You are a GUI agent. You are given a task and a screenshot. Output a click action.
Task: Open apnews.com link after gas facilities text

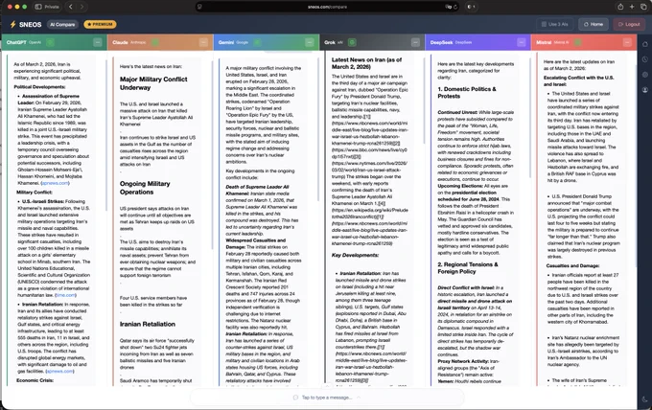(x=59, y=372)
